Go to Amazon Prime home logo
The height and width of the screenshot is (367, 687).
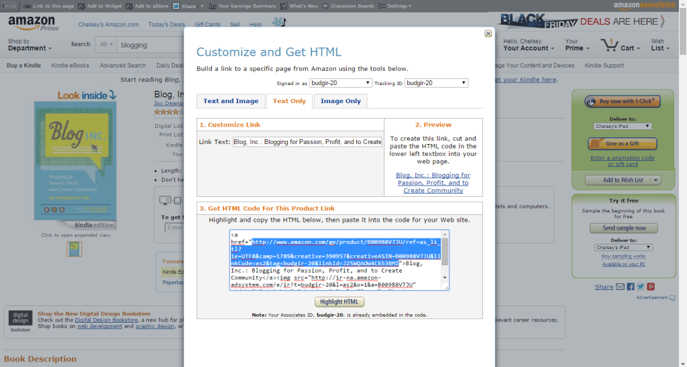pyautogui.click(x=33, y=23)
